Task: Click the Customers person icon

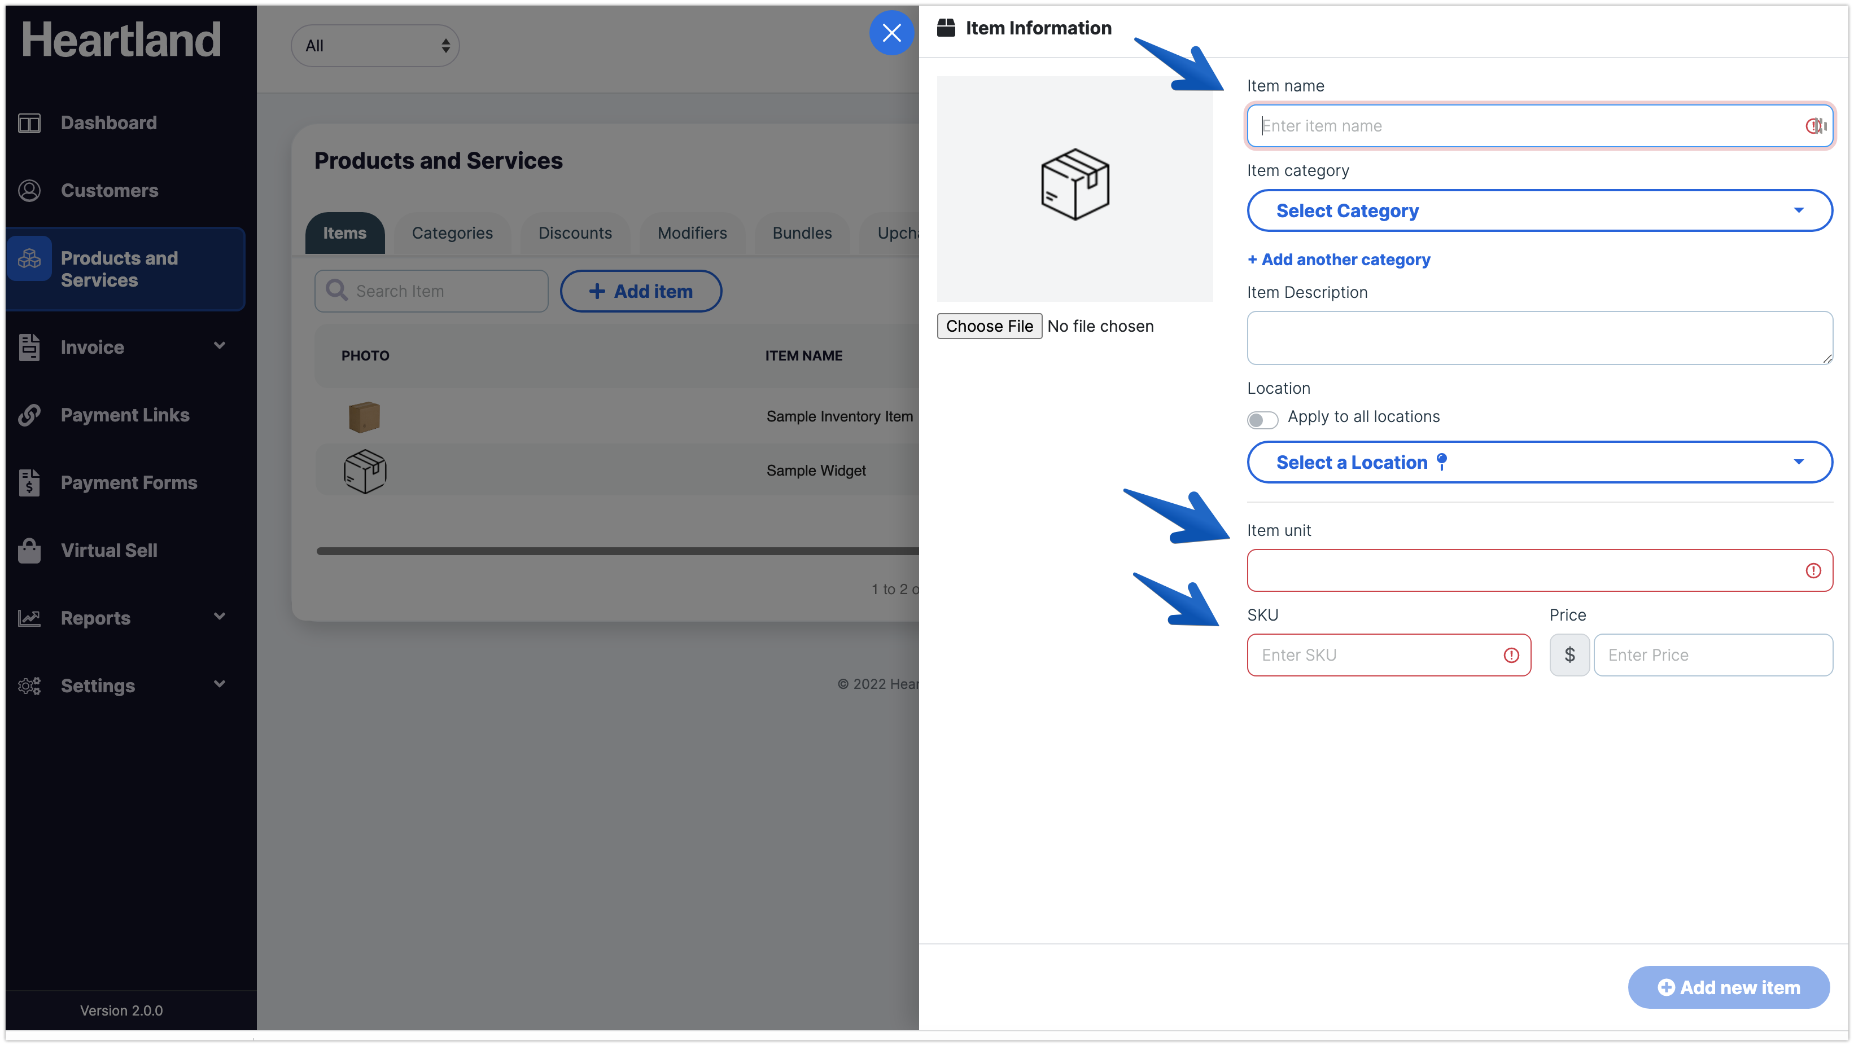Action: click(29, 191)
